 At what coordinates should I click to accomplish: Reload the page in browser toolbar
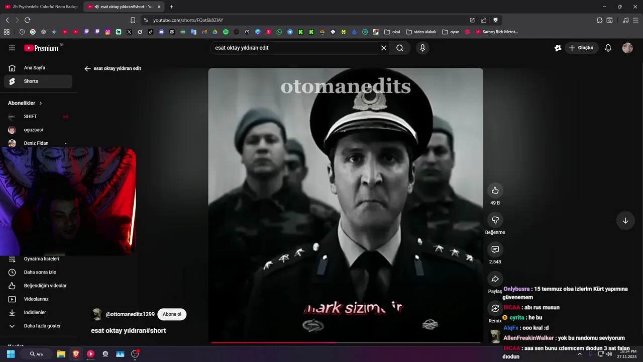28,20
